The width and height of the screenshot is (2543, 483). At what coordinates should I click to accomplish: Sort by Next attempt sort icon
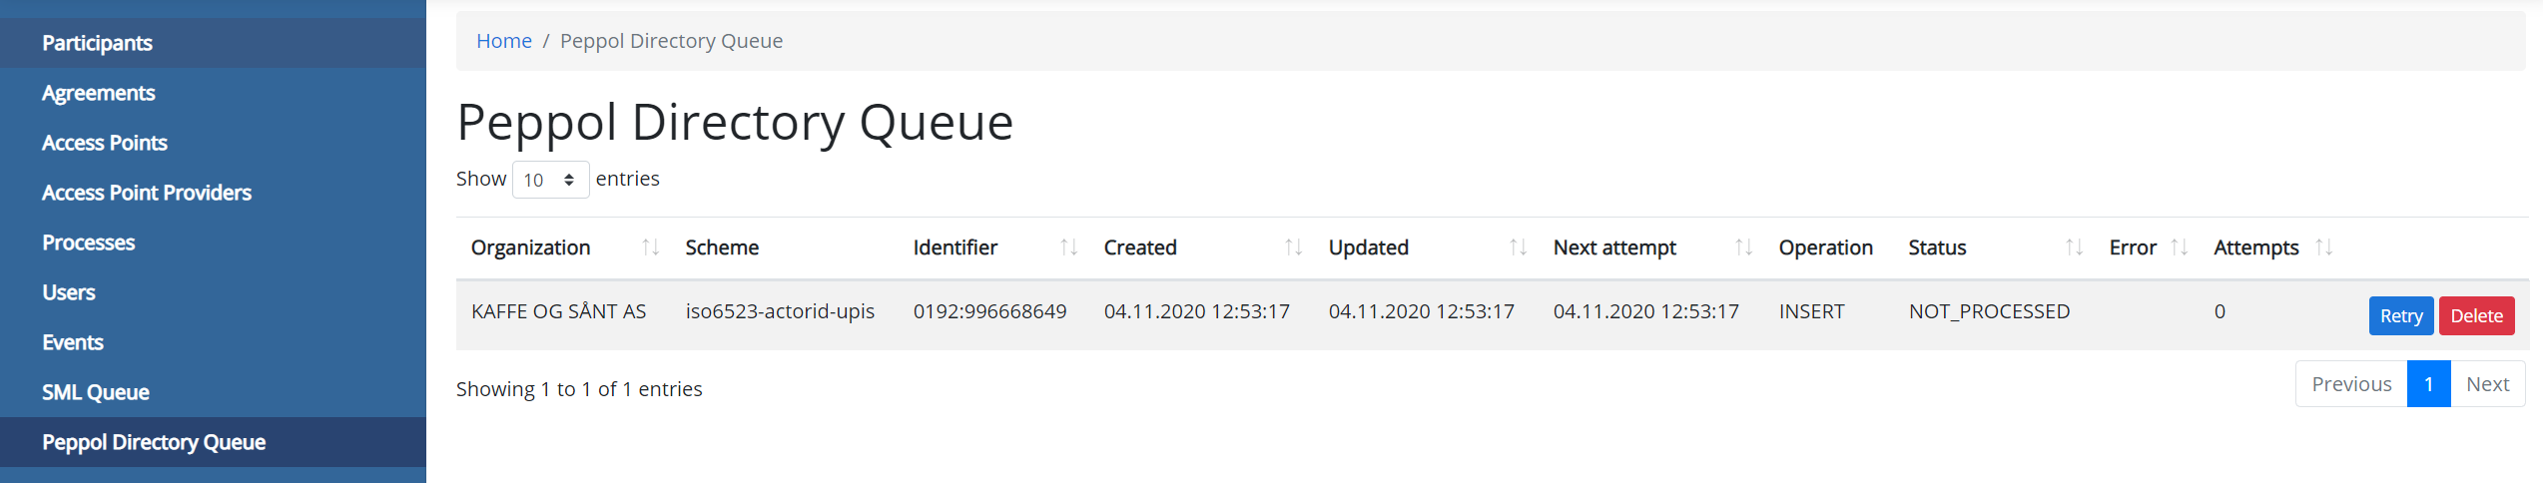tap(1743, 247)
